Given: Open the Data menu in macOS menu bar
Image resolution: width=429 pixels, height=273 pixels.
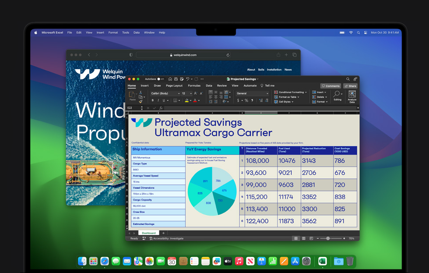Looking at the screenshot, I should point(137,32).
